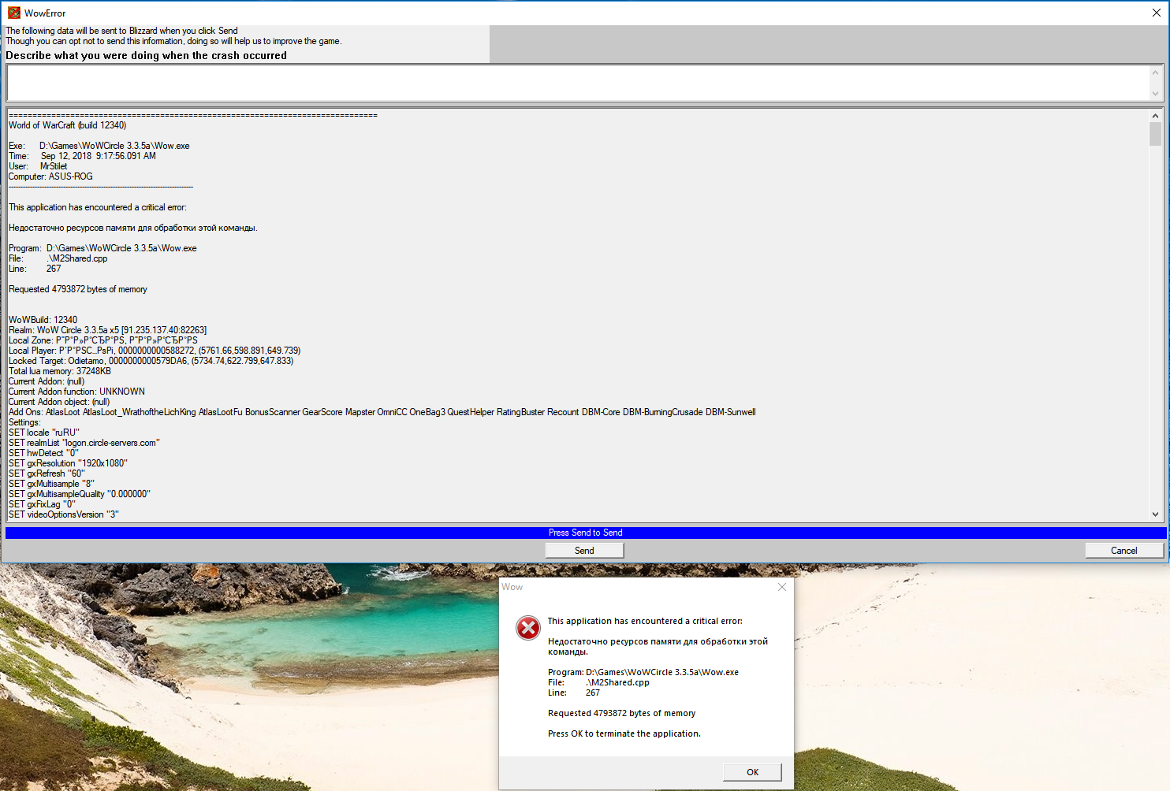1170x791 pixels.
Task: Focus the crash description text box
Action: tap(576, 83)
